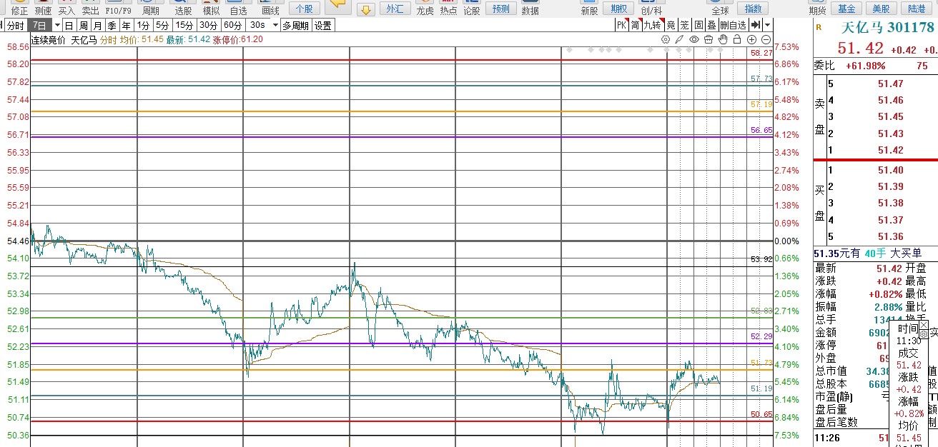
Task: Click the 外汇 forex button
Action: point(394,9)
